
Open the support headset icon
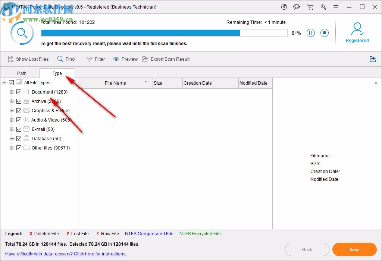(x=297, y=7)
